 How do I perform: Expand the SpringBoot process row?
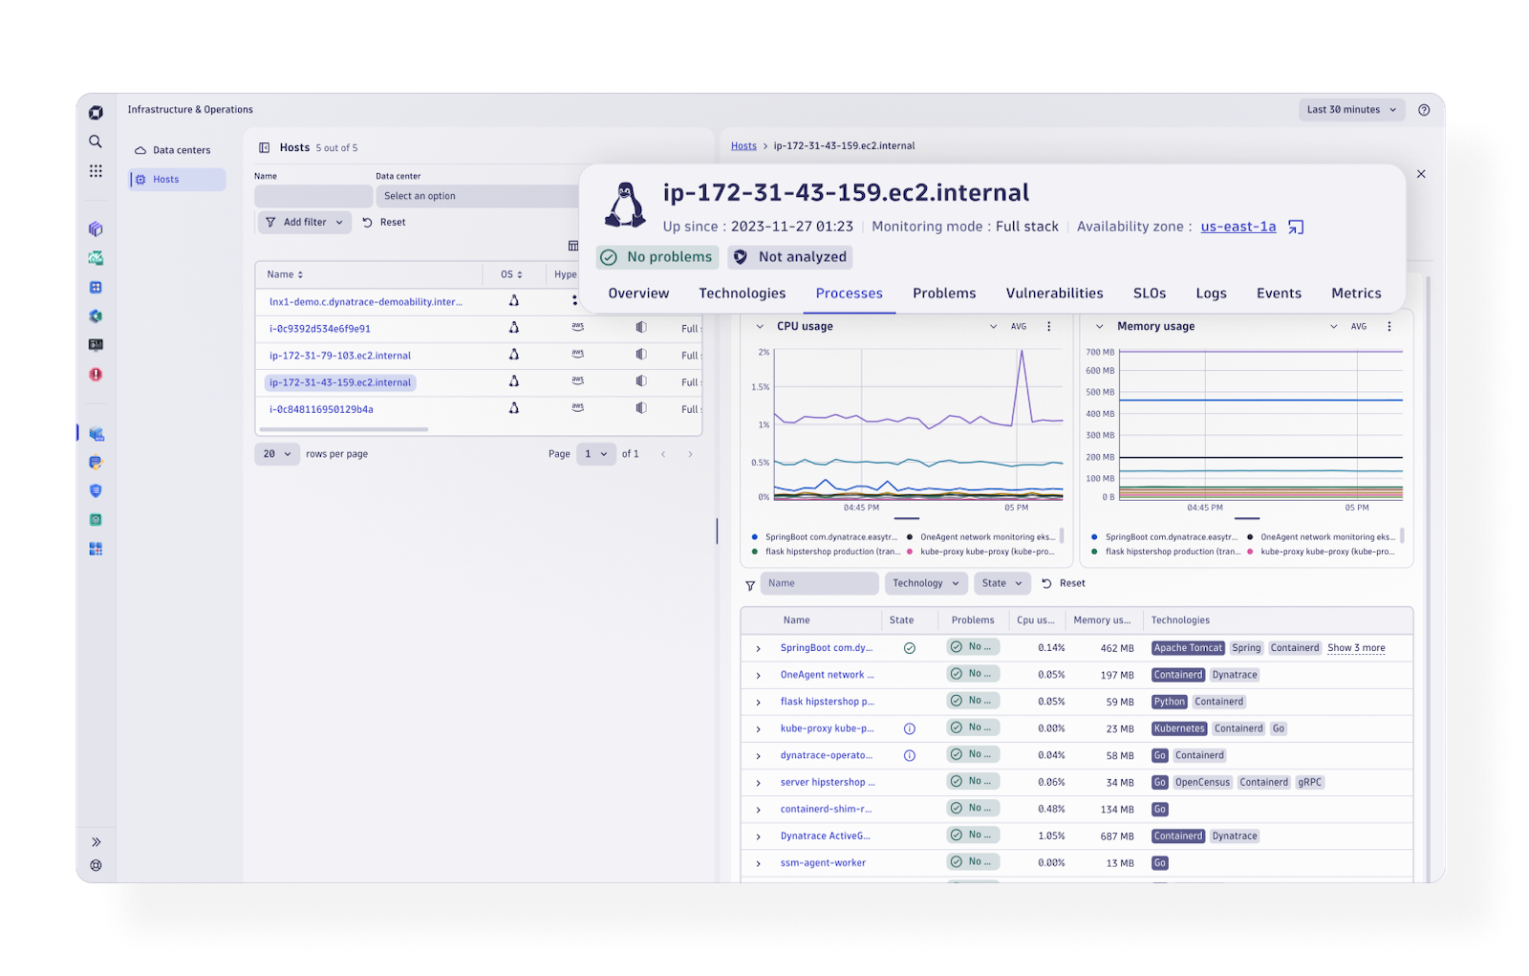click(759, 649)
